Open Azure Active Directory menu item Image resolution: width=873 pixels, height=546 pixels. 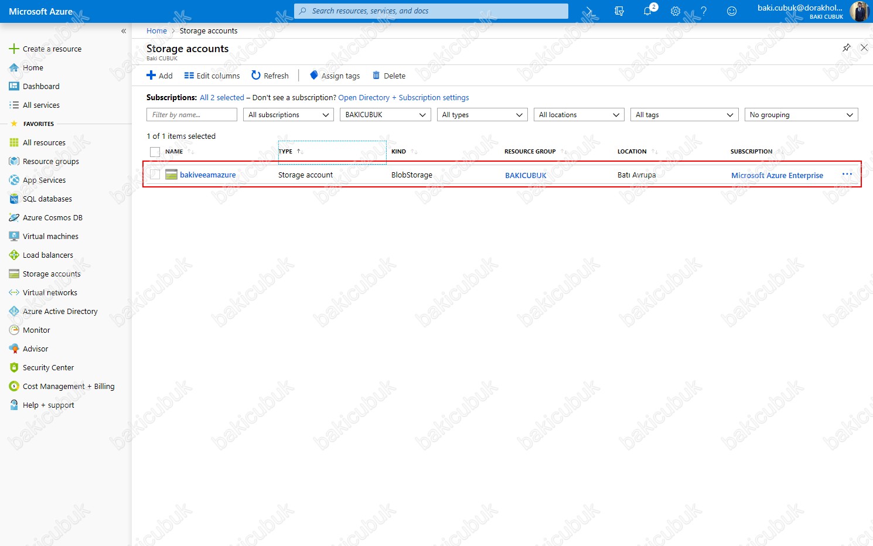point(66,311)
